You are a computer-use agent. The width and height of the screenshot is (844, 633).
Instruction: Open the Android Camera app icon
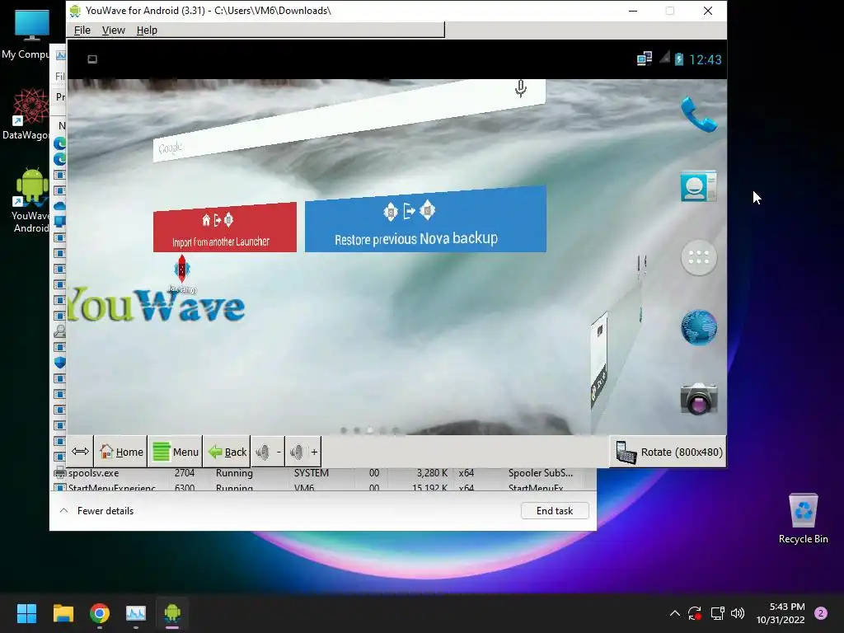pos(699,398)
